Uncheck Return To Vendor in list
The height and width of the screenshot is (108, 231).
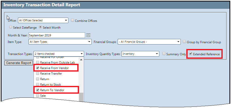(x=38, y=90)
